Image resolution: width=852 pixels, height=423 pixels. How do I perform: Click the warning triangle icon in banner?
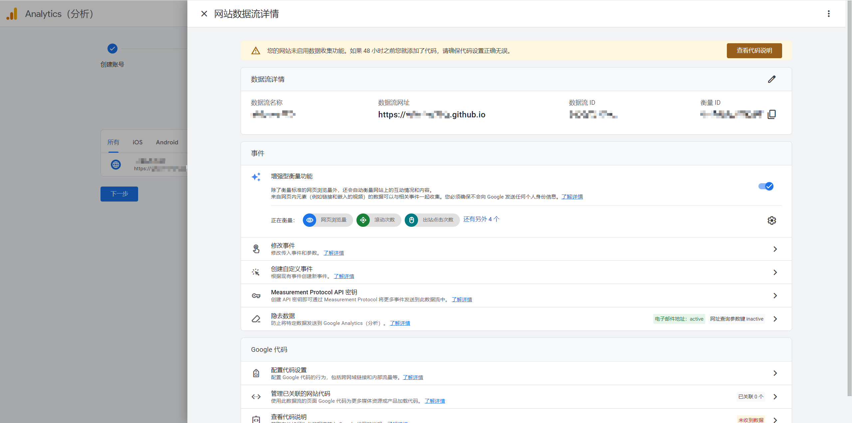click(x=256, y=51)
